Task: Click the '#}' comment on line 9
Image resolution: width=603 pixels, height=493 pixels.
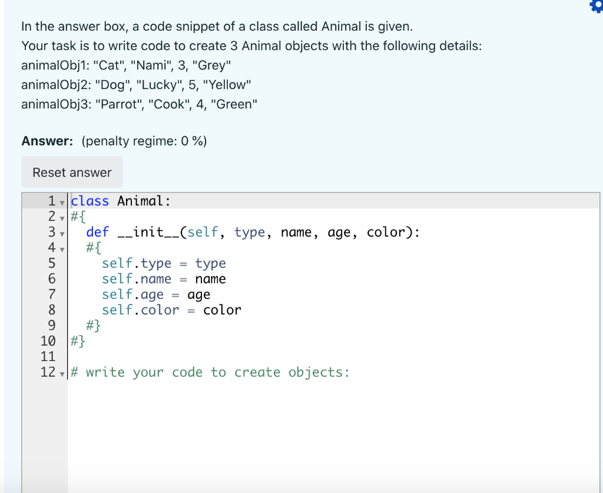Action: click(x=93, y=325)
